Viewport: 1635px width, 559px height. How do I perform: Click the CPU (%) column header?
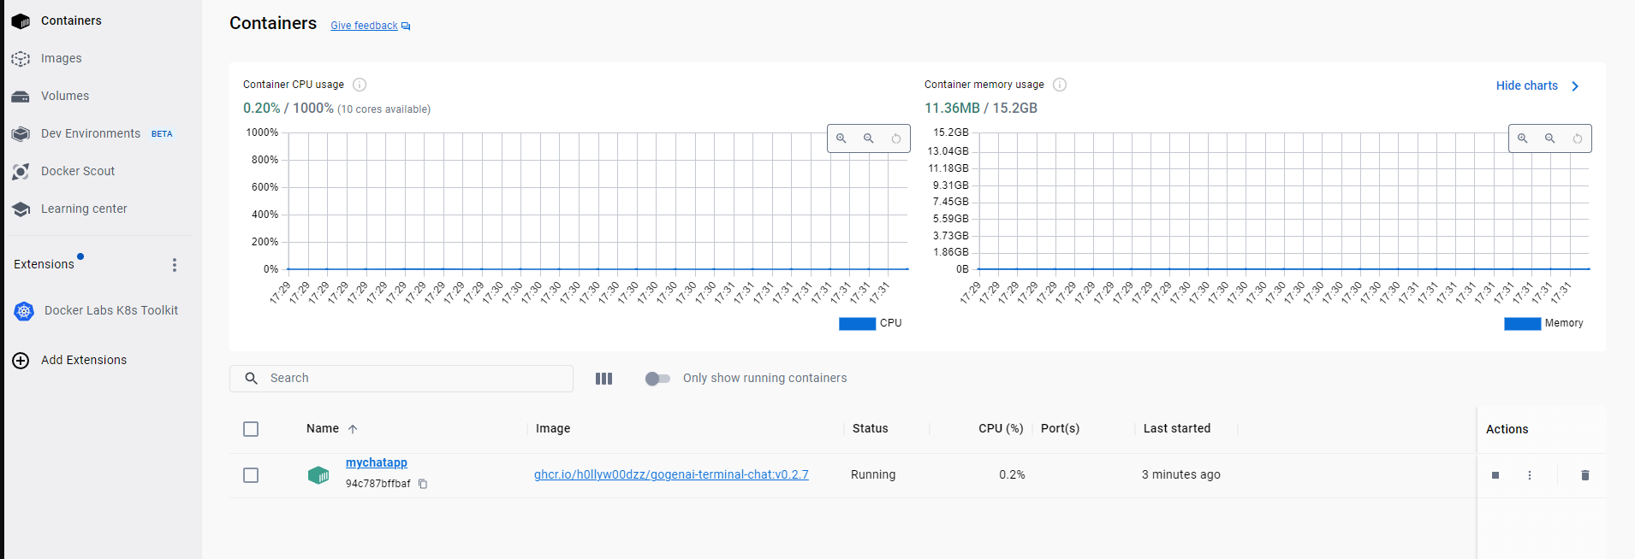1001,428
